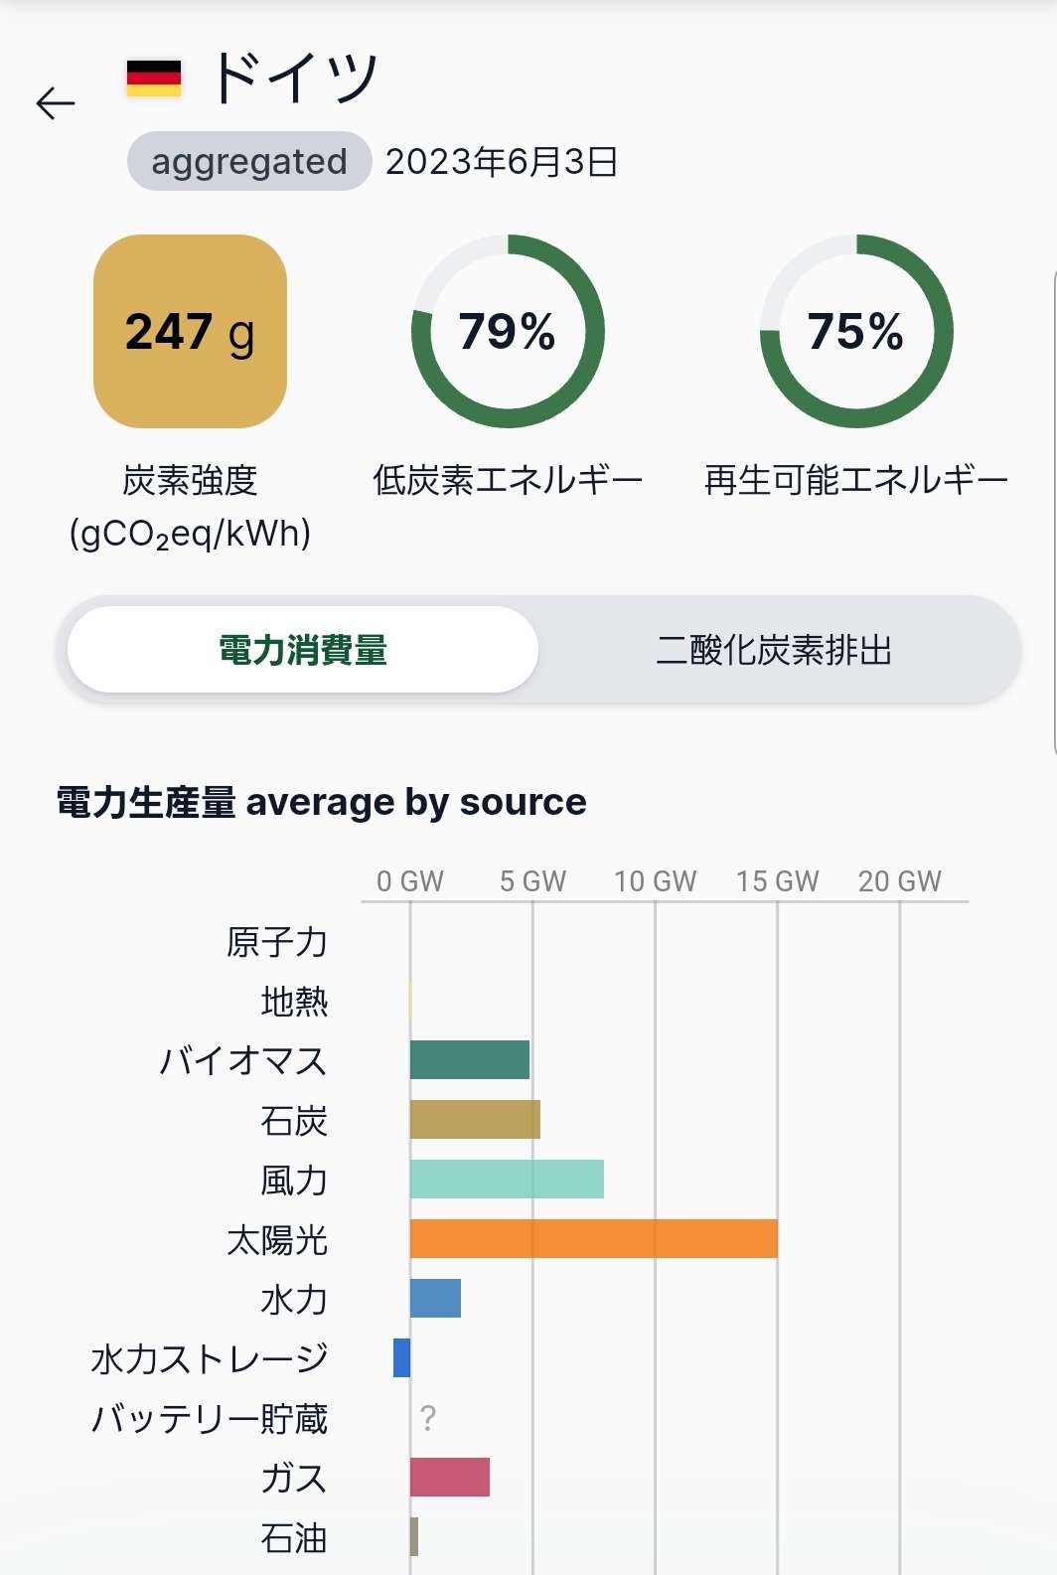1057x1575 pixels.
Task: Click the blue hydro (水力) bar
Action: [x=435, y=1299]
